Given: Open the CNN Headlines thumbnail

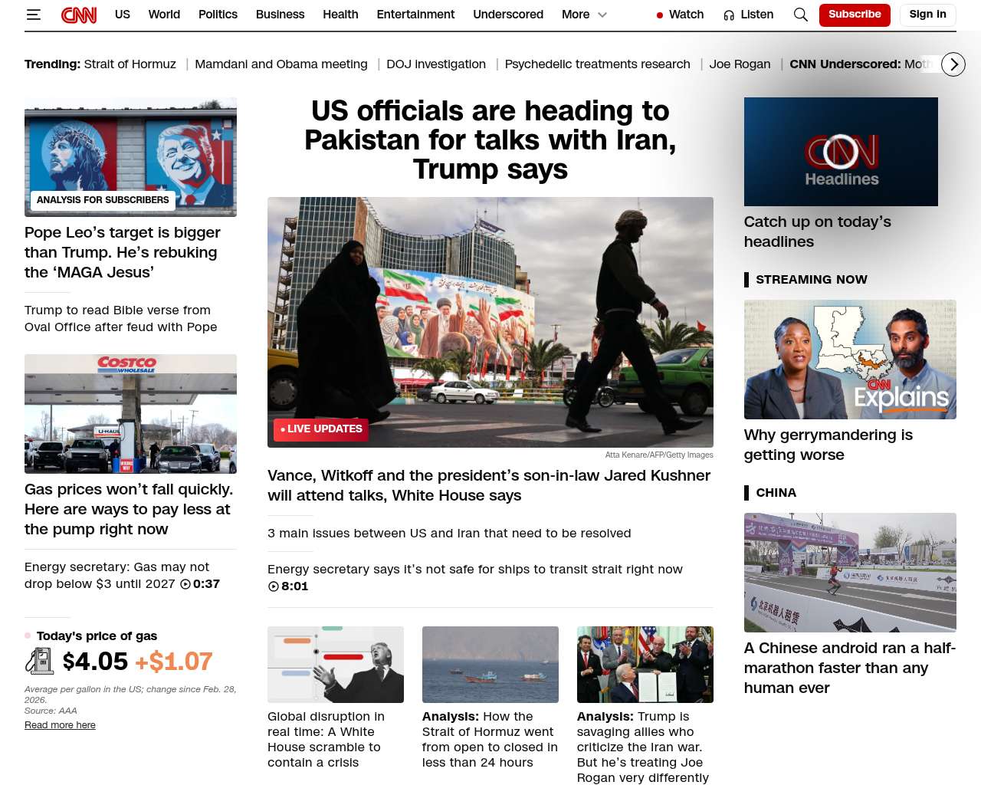Looking at the screenshot, I should (x=841, y=152).
